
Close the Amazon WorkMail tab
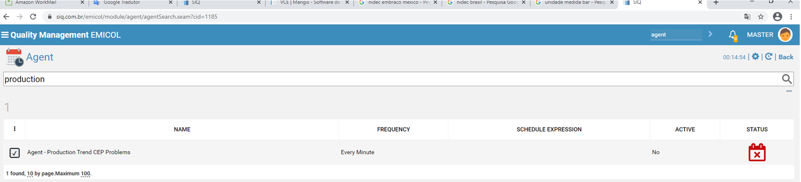point(82,3)
